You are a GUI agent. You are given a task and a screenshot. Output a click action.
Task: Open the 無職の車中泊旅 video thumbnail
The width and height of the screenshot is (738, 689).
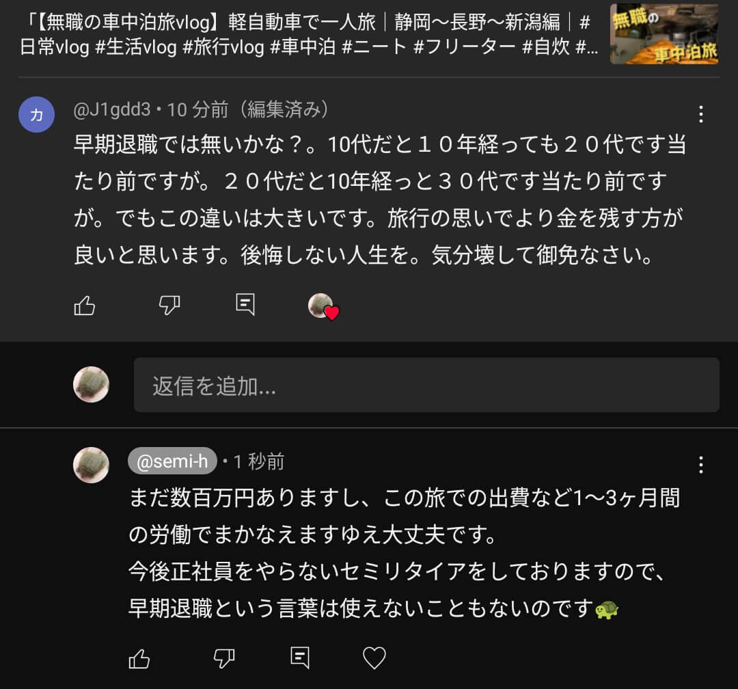pos(664,34)
